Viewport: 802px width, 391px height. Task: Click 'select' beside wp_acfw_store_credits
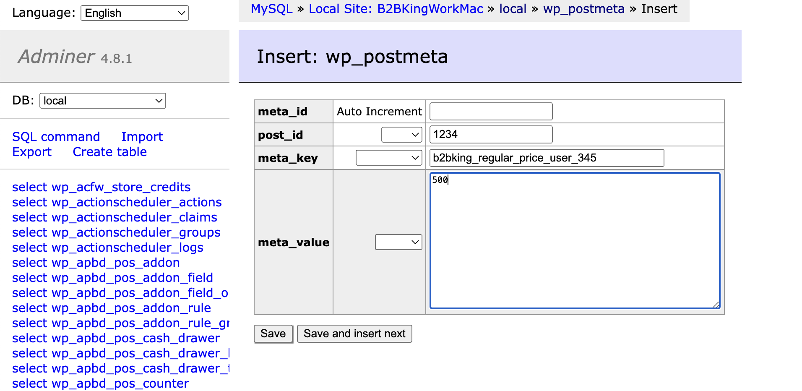point(30,187)
